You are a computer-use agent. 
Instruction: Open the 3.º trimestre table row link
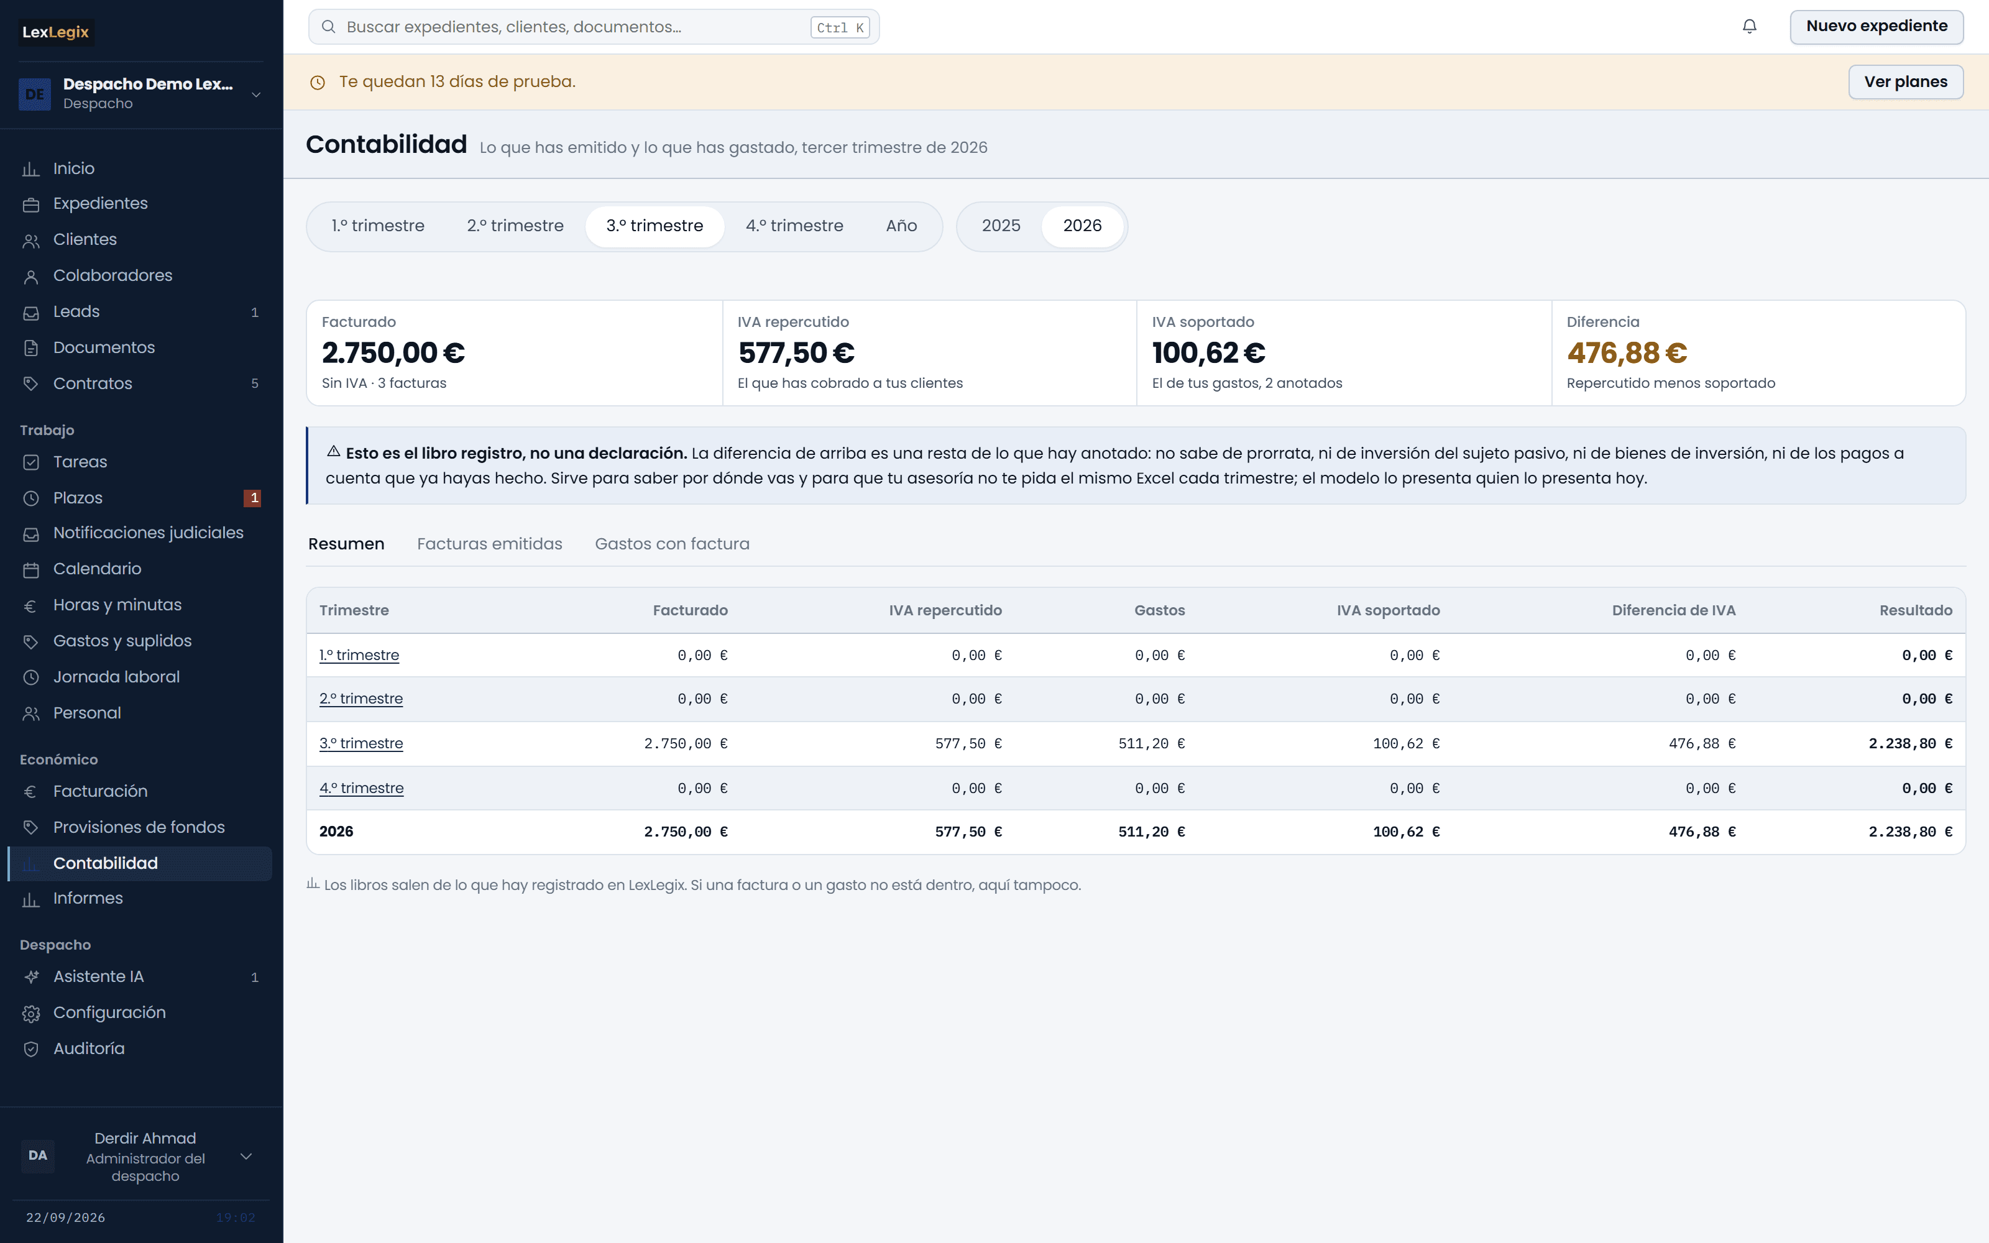tap(361, 743)
